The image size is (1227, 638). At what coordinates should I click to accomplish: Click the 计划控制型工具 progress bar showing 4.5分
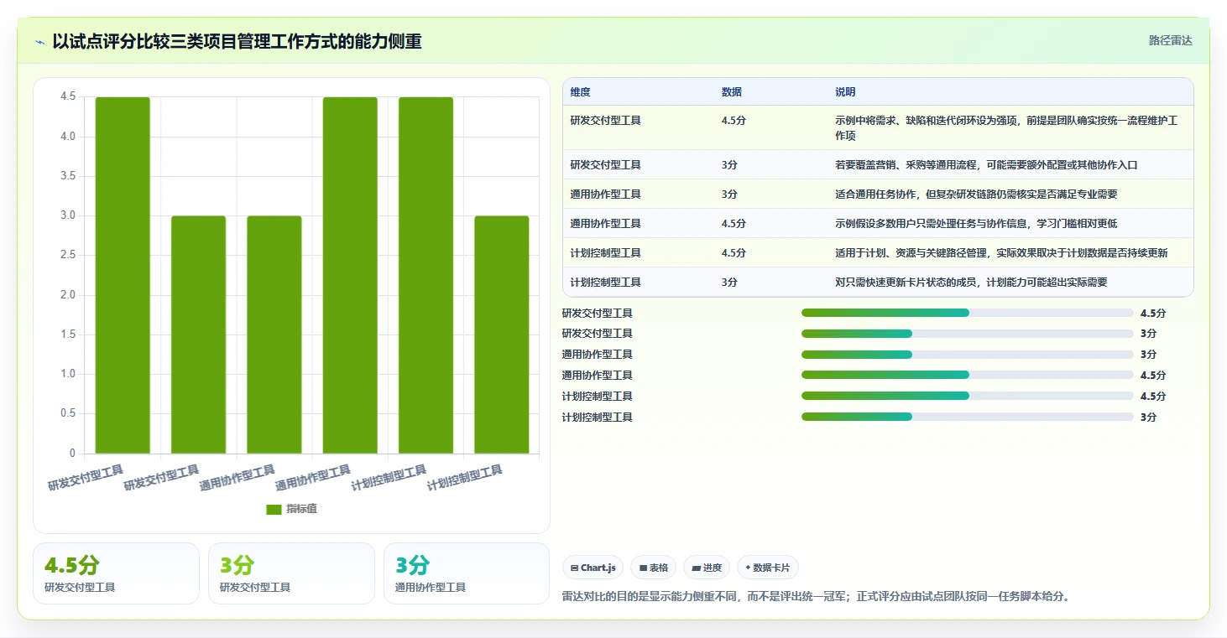[968, 396]
